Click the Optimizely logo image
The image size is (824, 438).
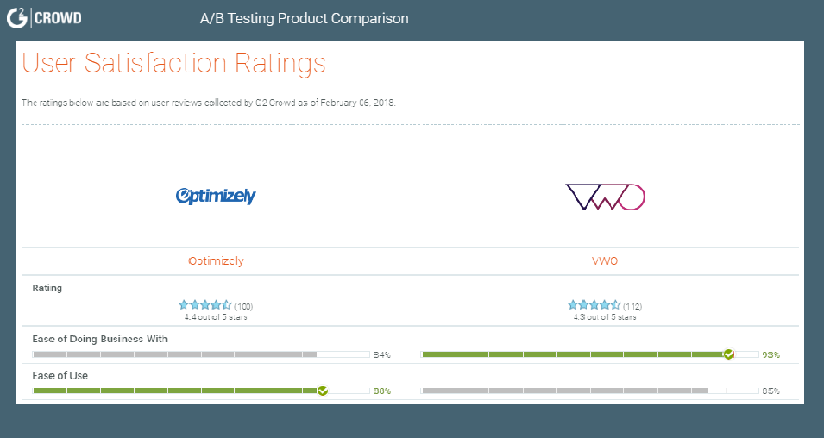[x=216, y=197]
